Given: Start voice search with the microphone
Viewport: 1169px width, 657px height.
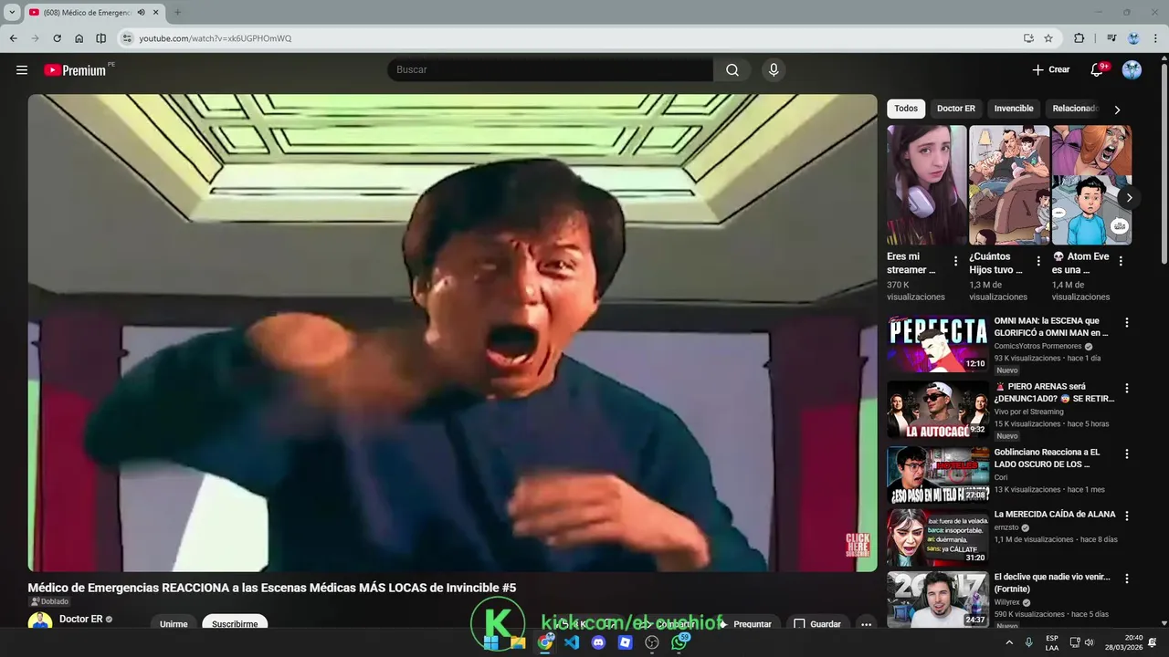Looking at the screenshot, I should tap(774, 70).
